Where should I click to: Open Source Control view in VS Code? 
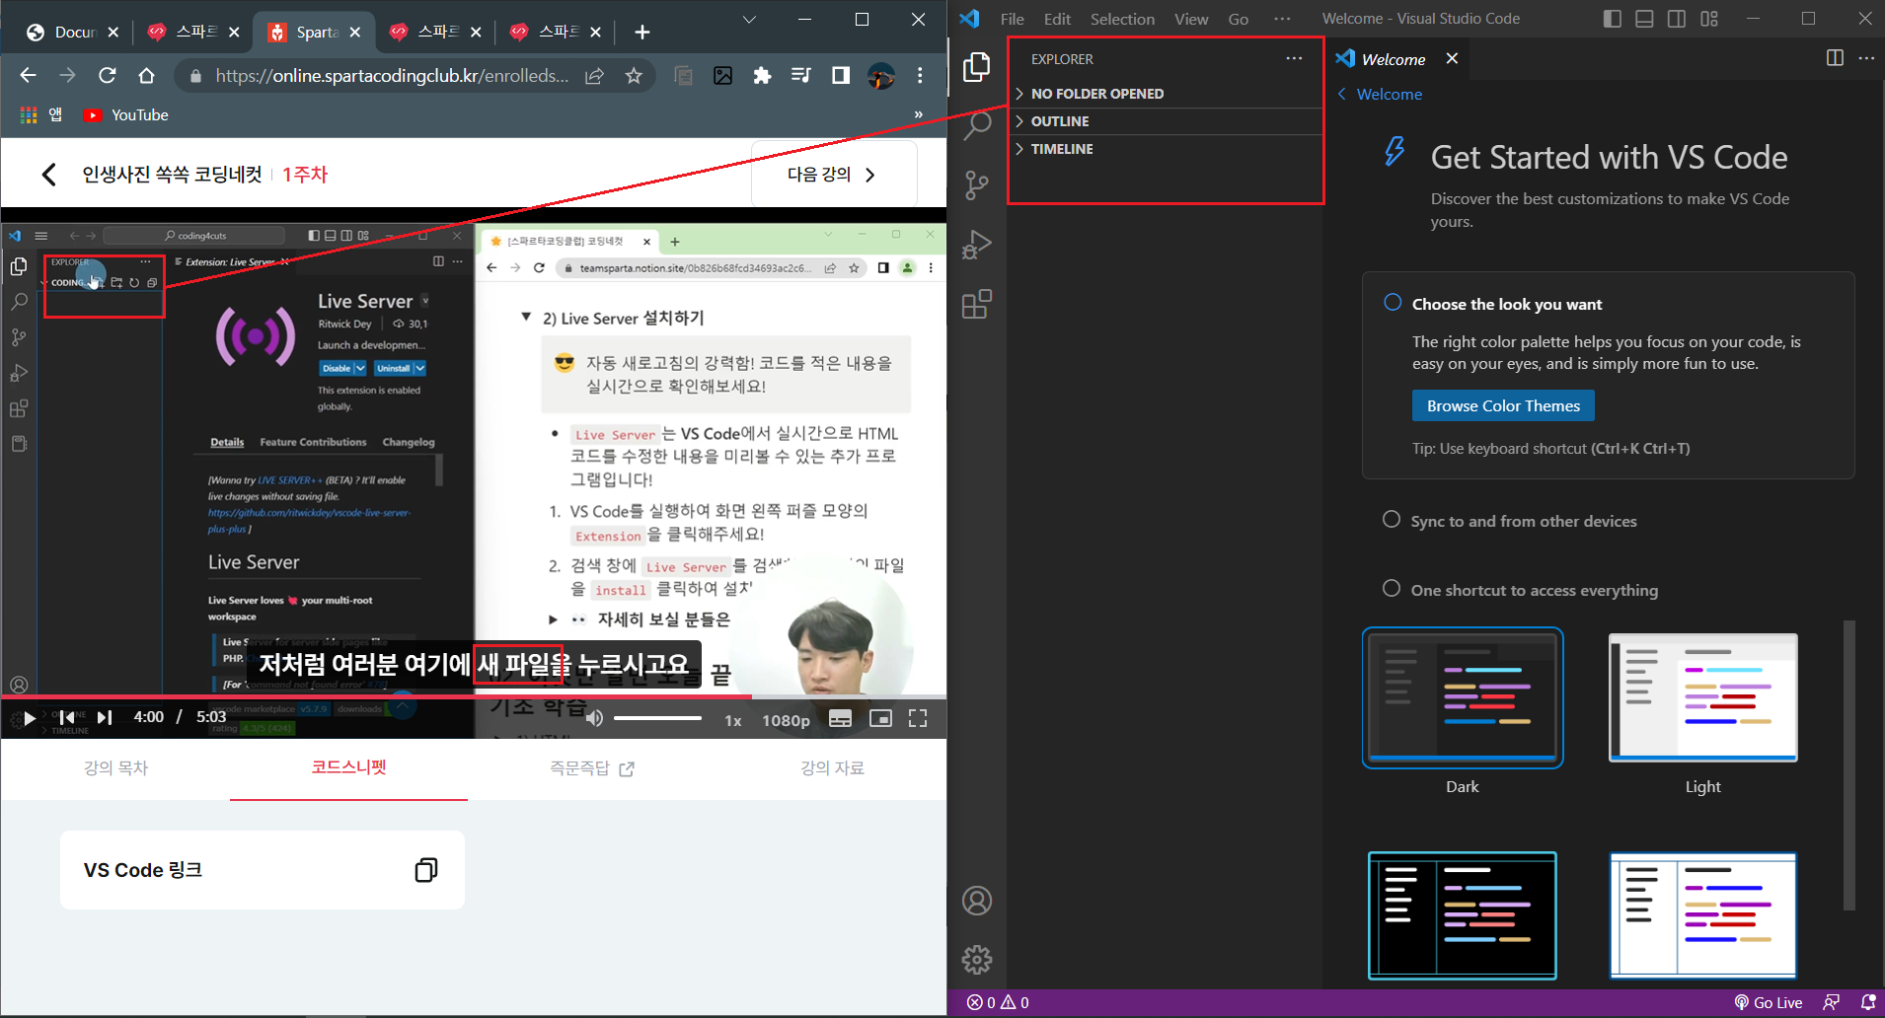coord(976,185)
